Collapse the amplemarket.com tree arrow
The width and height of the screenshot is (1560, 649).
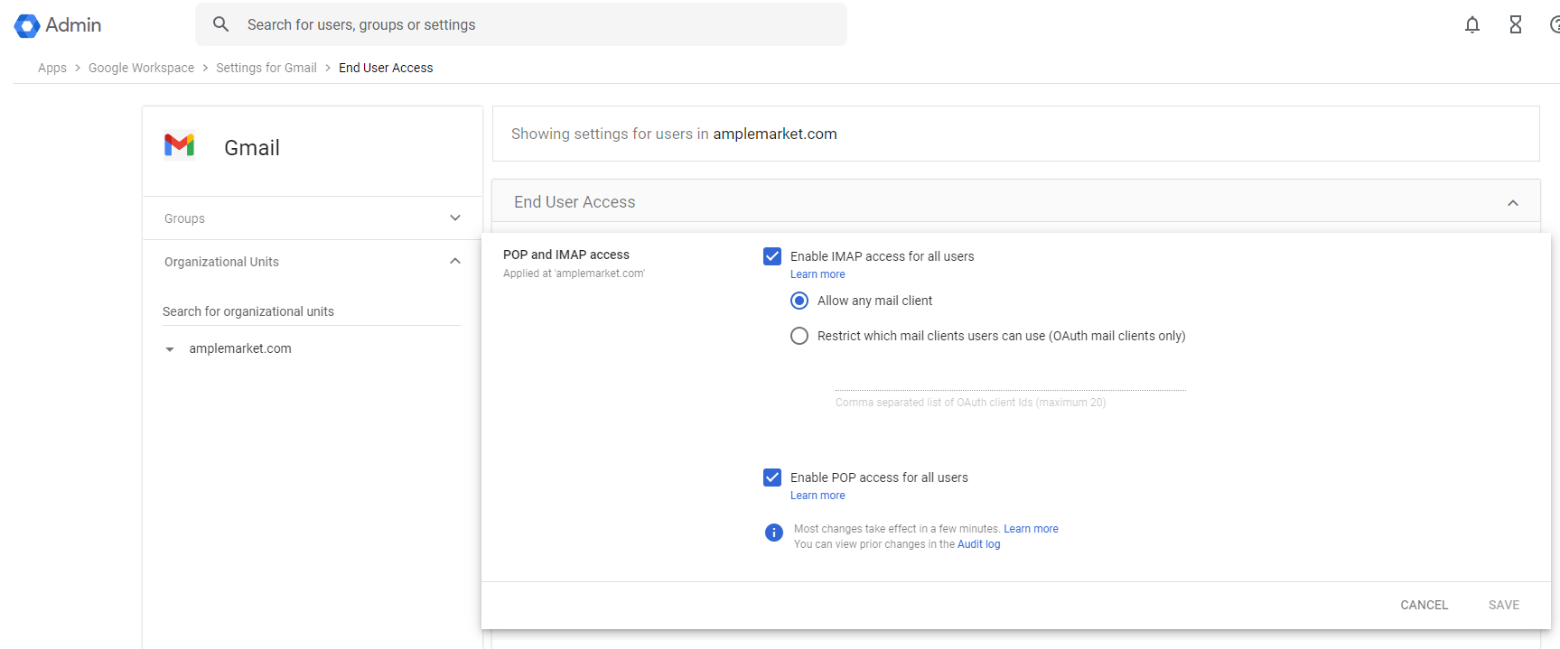(x=170, y=349)
